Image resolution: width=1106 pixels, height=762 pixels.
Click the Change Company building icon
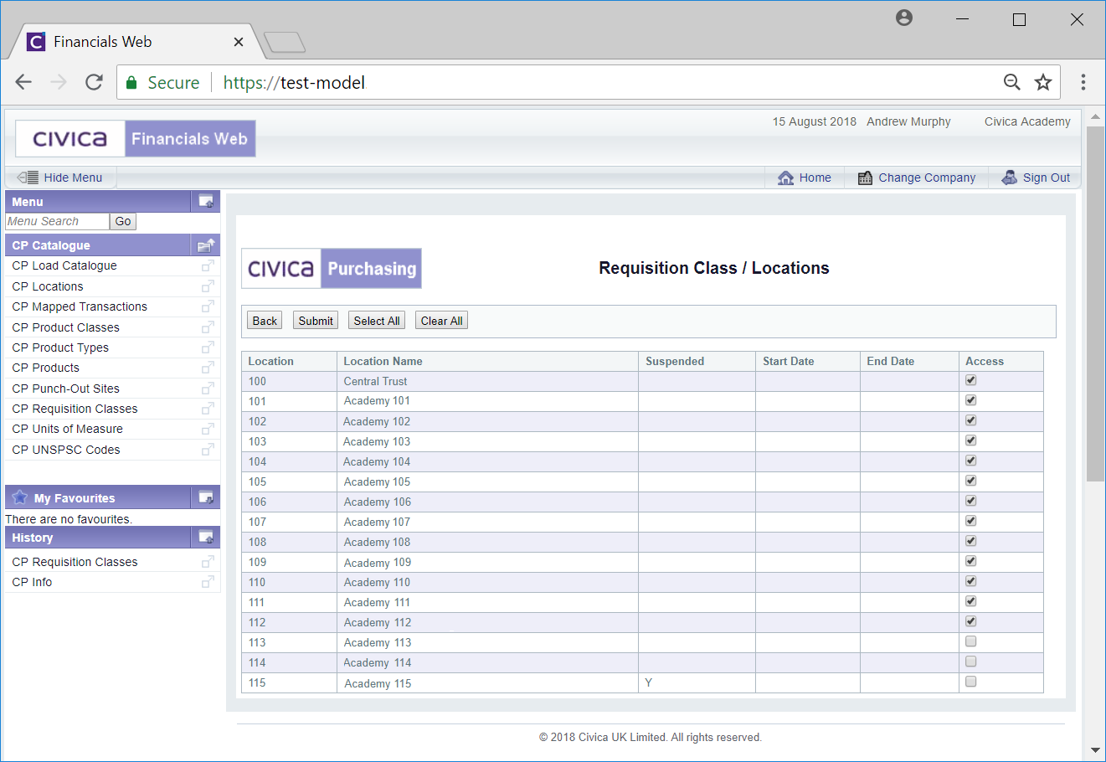866,178
